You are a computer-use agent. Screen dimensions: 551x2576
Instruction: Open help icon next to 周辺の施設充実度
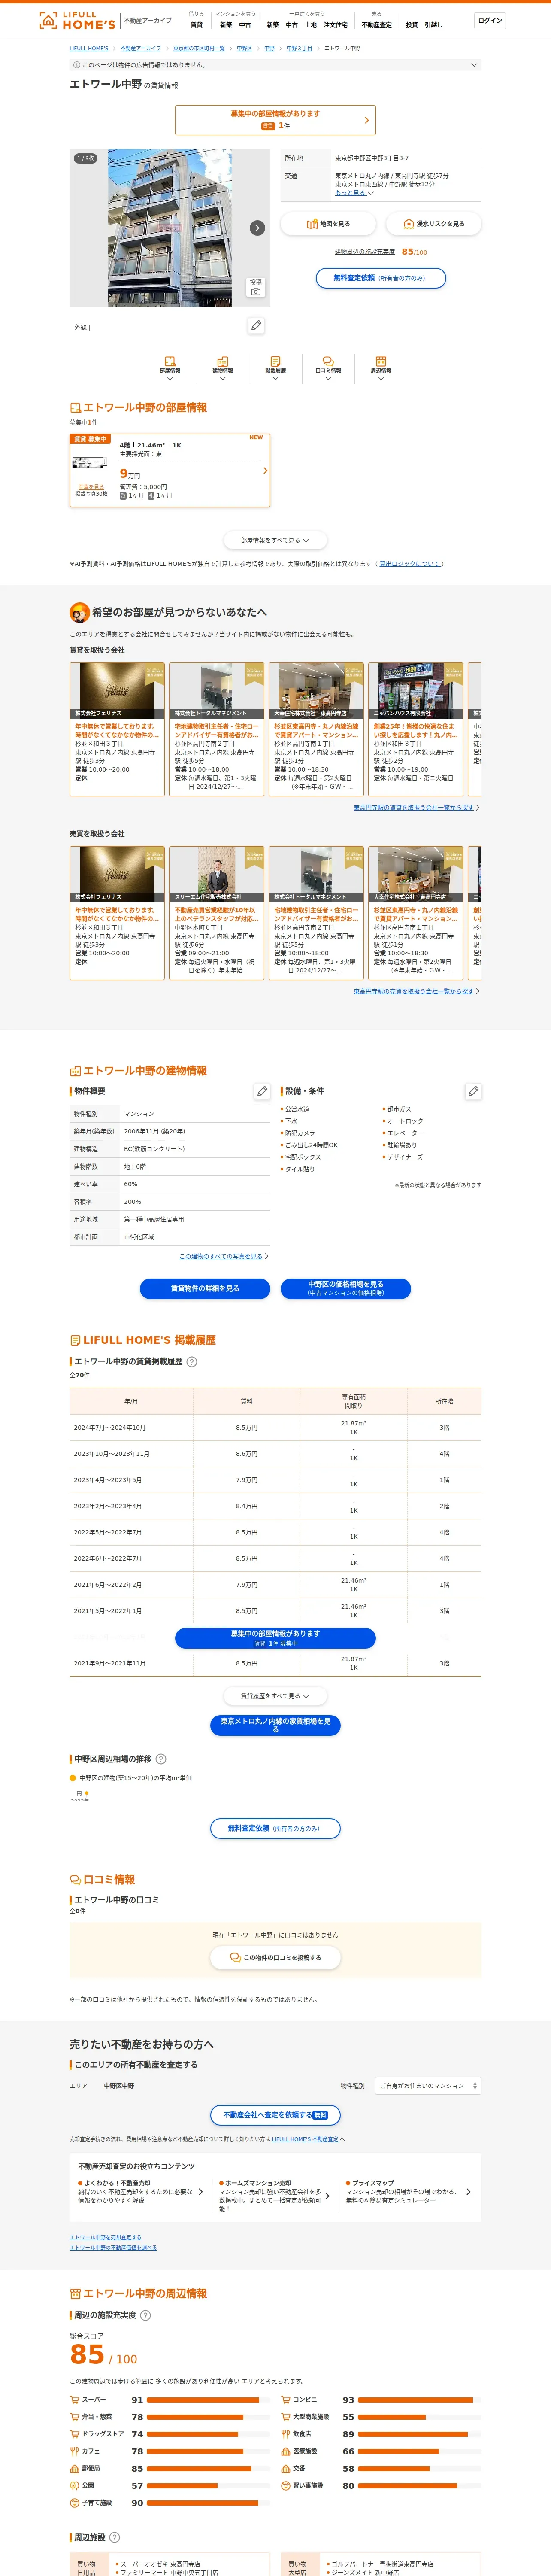click(145, 2315)
